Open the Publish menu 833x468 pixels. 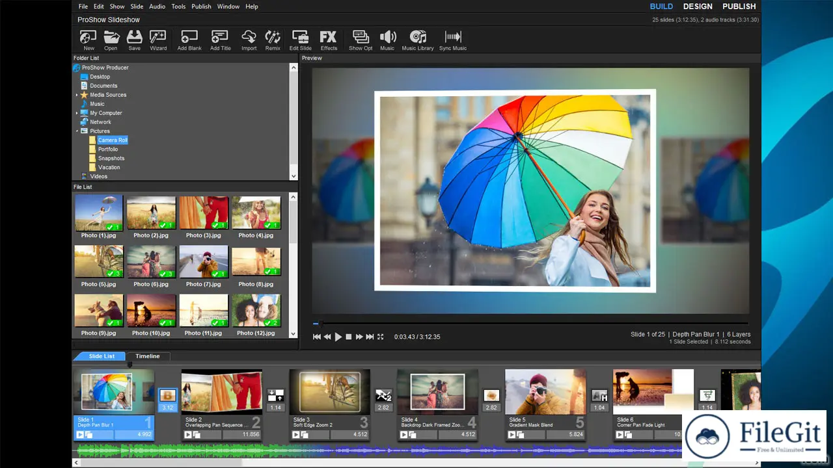click(201, 6)
